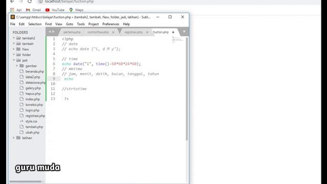Open login.php in the sidebar

pyautogui.click(x=32, y=110)
